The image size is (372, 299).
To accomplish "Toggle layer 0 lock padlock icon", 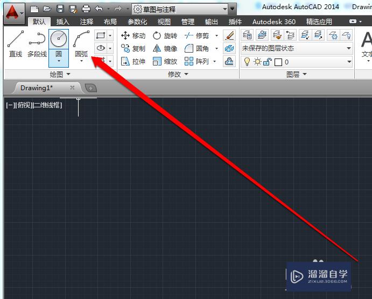I will 268,62.
